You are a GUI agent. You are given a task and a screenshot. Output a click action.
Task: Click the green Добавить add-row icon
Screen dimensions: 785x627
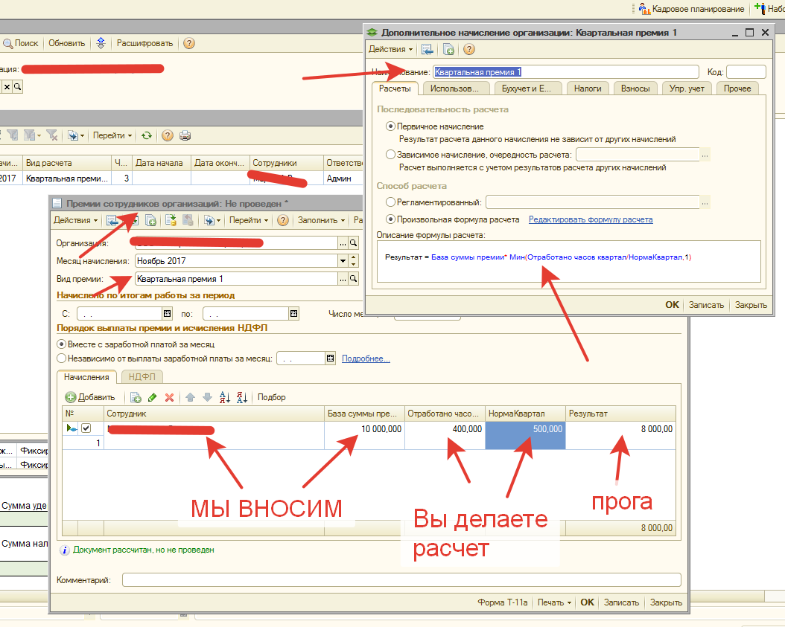coord(71,397)
